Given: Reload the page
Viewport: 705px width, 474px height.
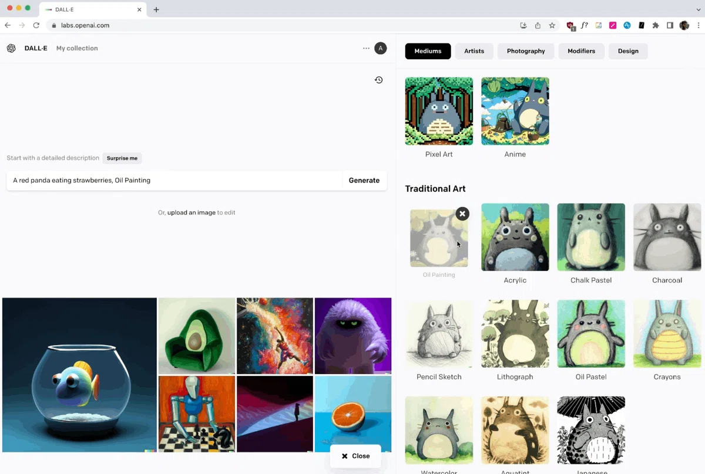Looking at the screenshot, I should (x=36, y=25).
